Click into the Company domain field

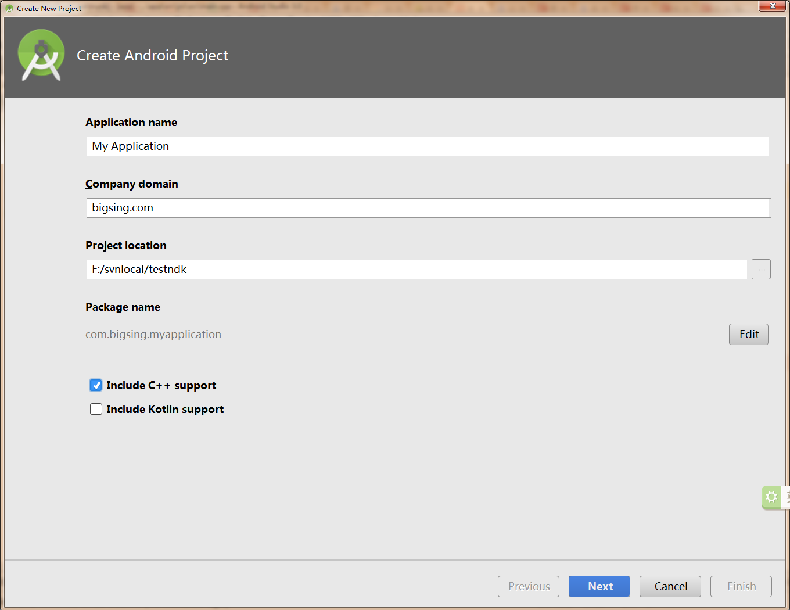(x=428, y=208)
